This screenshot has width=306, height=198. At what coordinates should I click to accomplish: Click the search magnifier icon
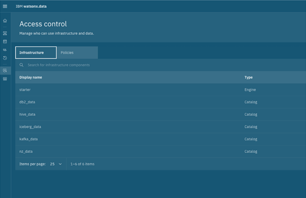coord(21,65)
